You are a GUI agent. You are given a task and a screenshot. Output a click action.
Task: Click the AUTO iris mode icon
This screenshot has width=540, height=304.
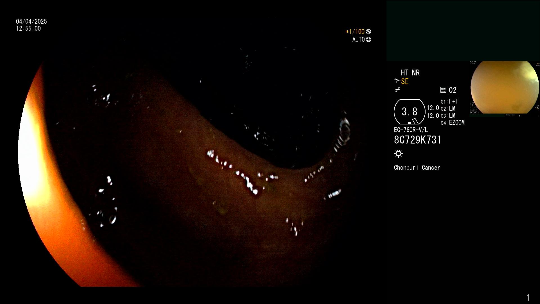[x=368, y=39]
